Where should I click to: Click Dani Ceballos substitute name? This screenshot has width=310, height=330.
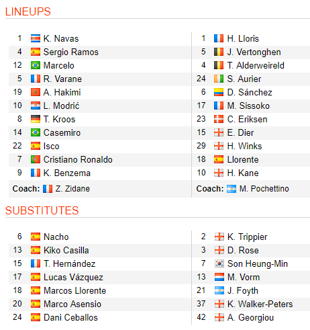click(x=70, y=318)
